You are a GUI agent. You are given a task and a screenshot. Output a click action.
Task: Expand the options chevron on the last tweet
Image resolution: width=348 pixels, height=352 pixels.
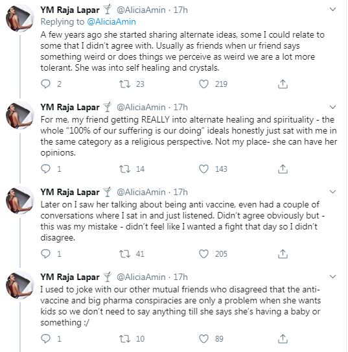click(332, 277)
